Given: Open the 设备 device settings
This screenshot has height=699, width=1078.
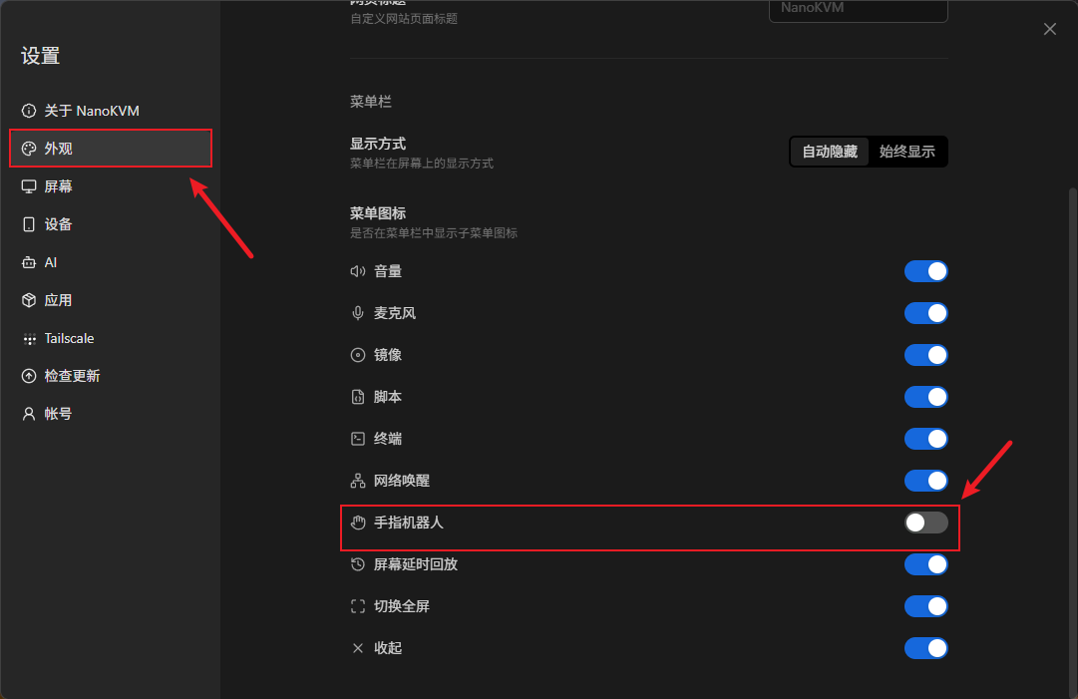Looking at the screenshot, I should [110, 224].
